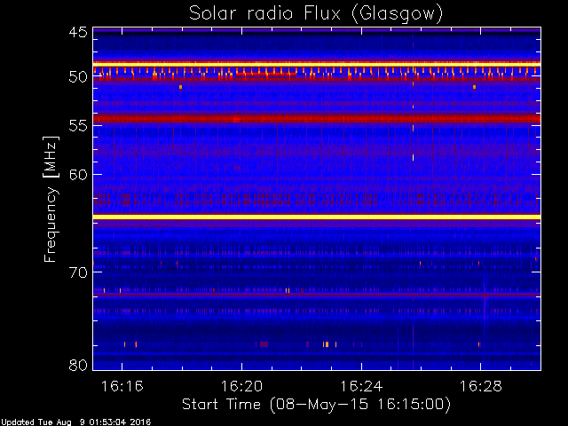Click the '45' frequency tick label
Screen dimensions: 568x426
[x=78, y=32]
